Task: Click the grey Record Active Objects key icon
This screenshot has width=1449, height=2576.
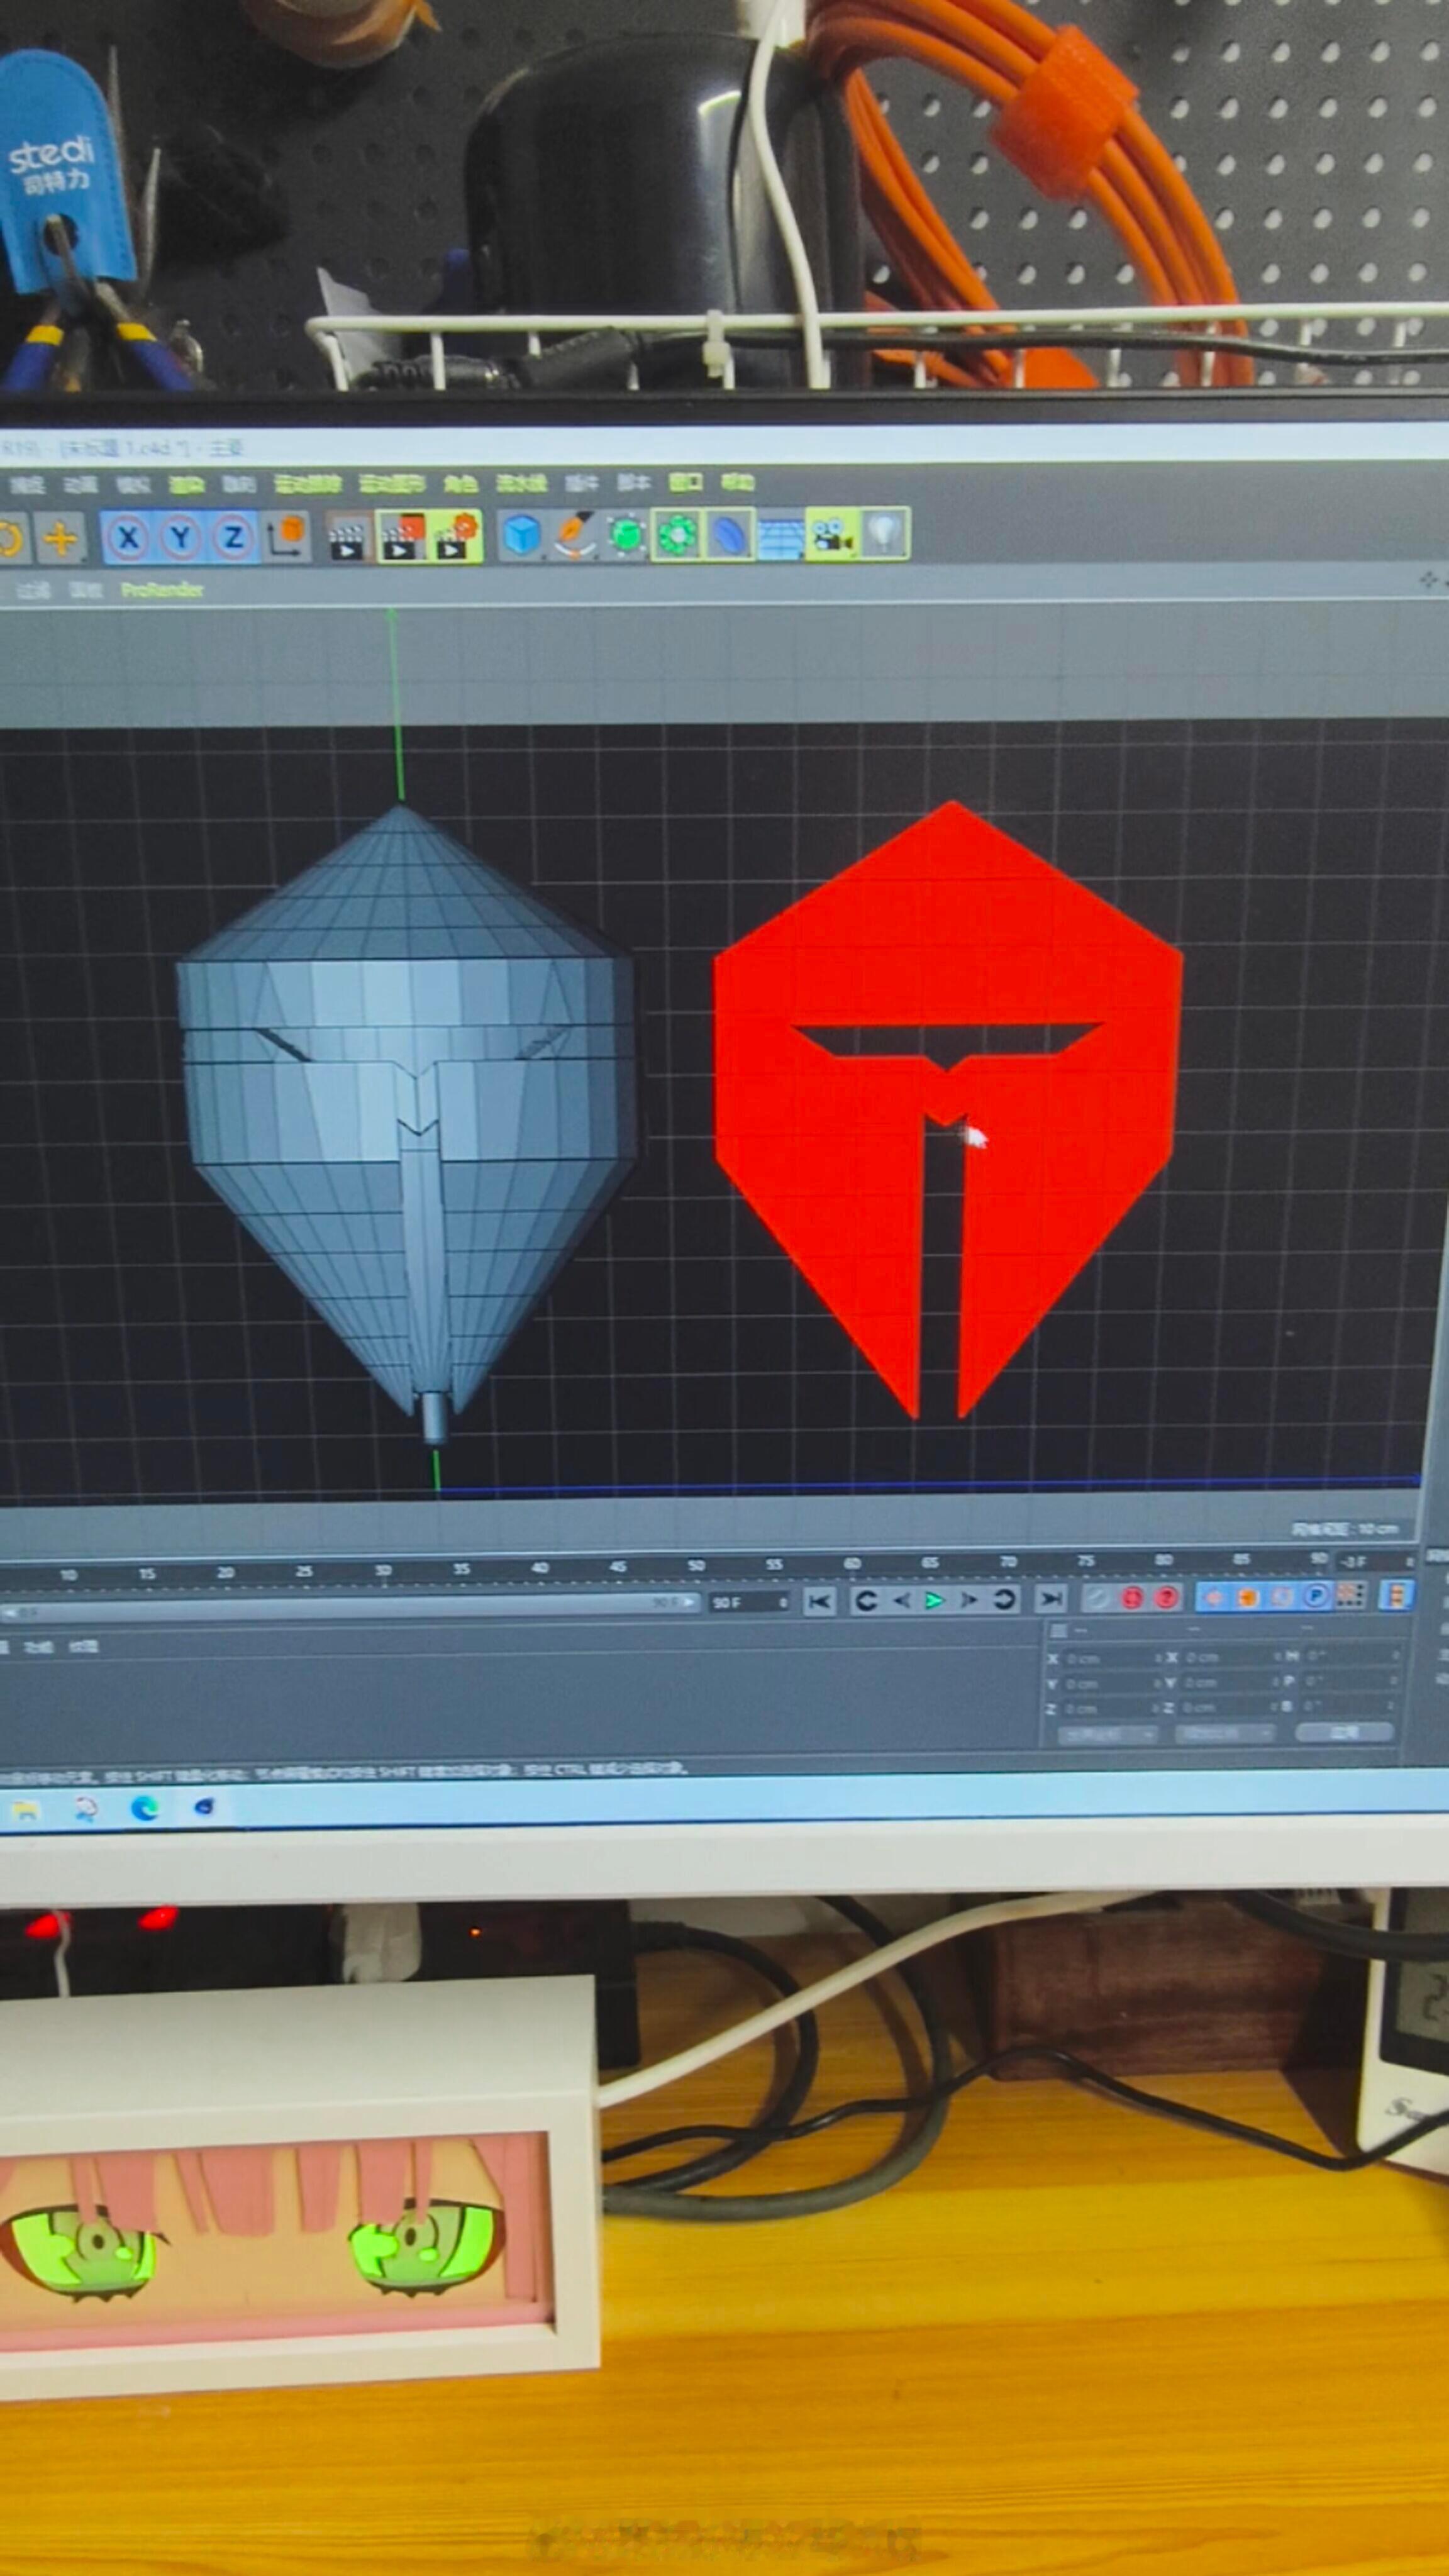Action: pyautogui.click(x=1097, y=1598)
